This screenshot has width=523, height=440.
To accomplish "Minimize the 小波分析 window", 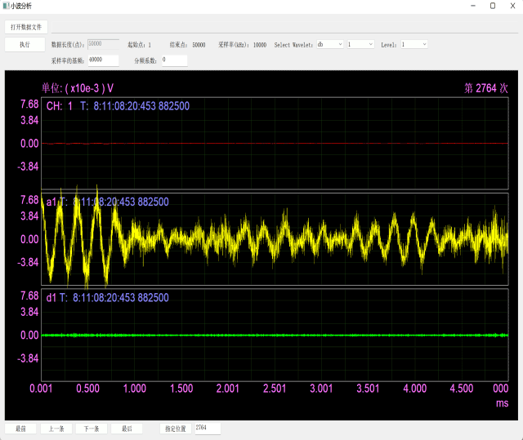I will coord(473,6).
